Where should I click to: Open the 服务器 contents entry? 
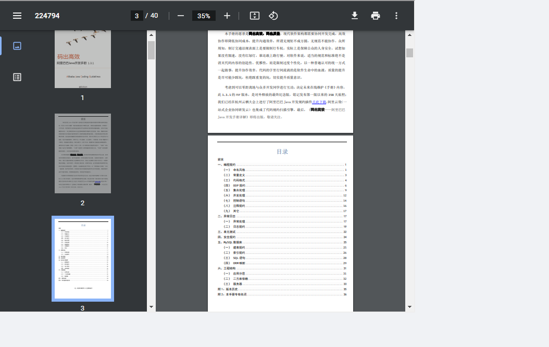click(x=284, y=284)
